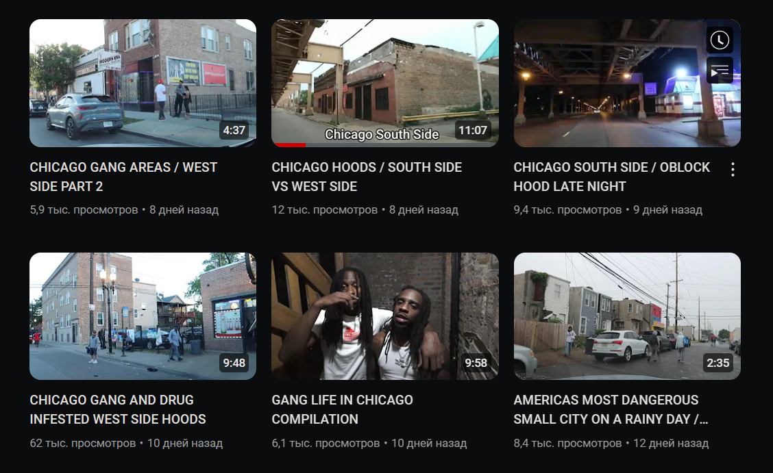The image size is (773, 473).
Task: Click the Watch Later clock icon on OBLOCK video
Action: click(x=720, y=40)
